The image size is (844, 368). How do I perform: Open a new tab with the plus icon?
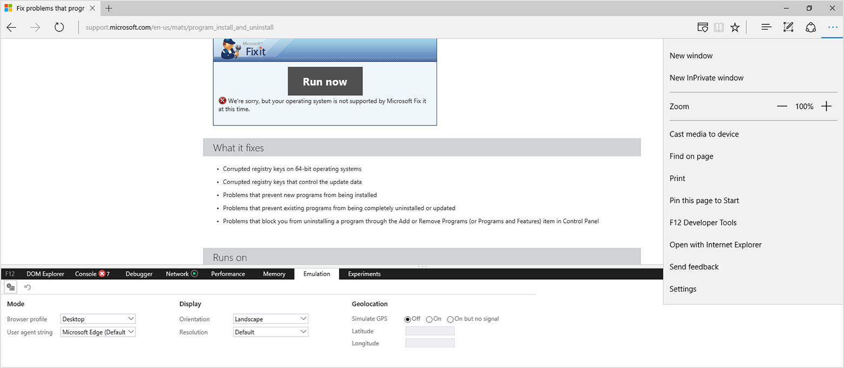109,8
